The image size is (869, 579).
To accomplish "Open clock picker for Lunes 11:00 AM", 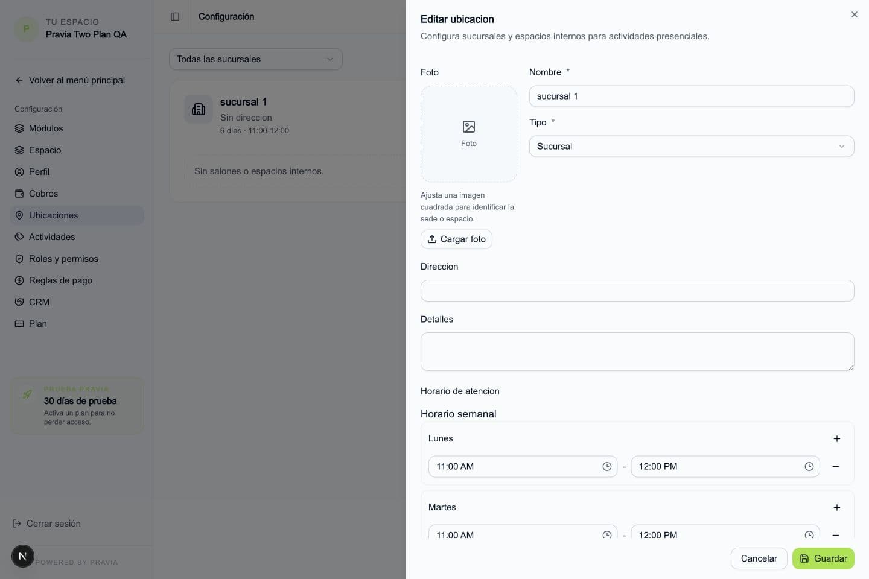I will 607,466.
